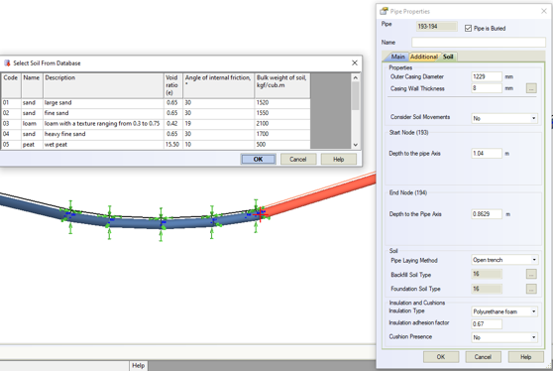
Task: Switch to the Additional tab
Action: tap(423, 57)
